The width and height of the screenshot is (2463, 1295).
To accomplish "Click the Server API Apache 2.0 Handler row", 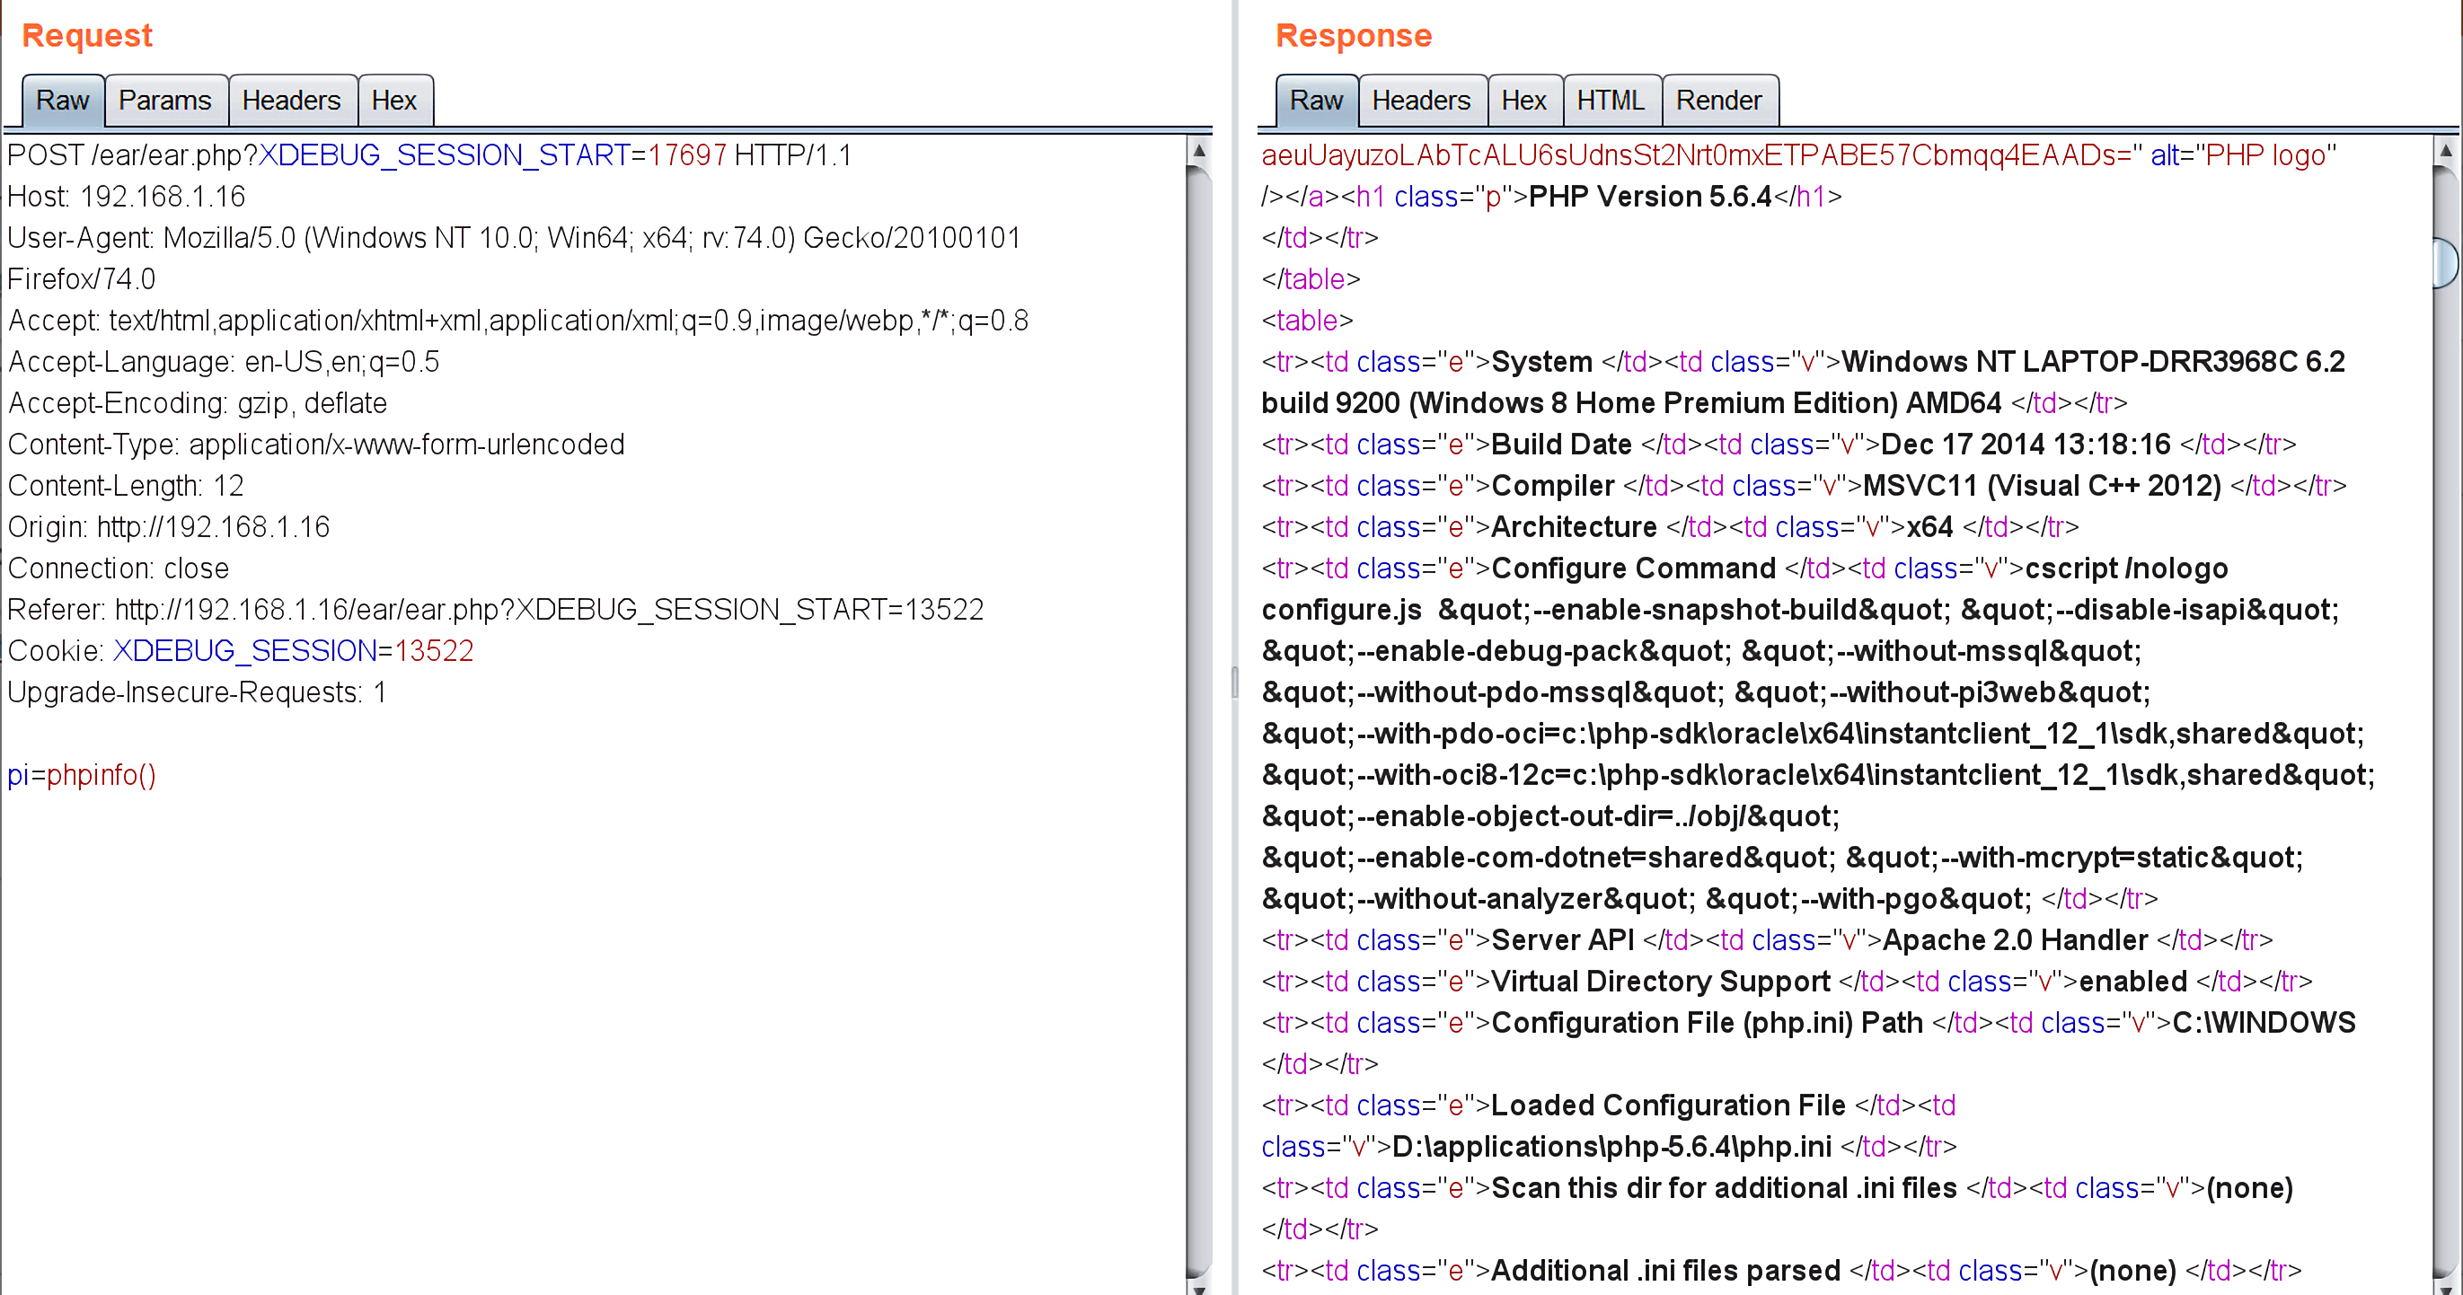I will click(x=1767, y=939).
